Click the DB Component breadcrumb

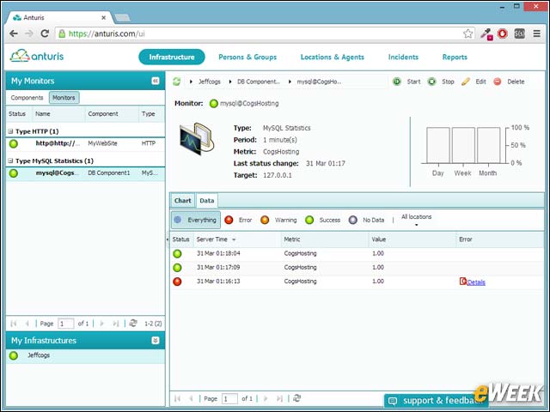(x=259, y=82)
